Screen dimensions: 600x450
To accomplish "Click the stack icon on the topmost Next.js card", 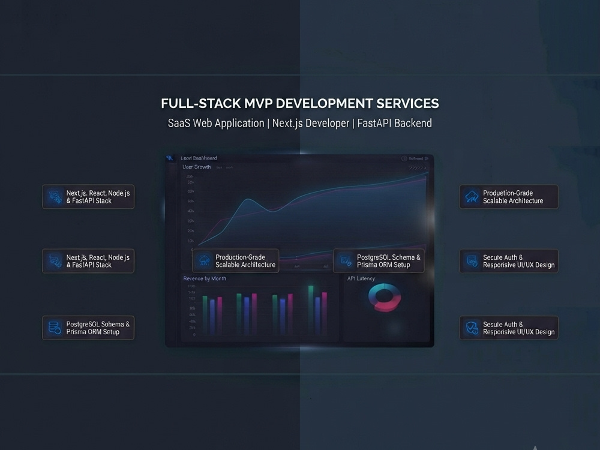I will click(55, 197).
